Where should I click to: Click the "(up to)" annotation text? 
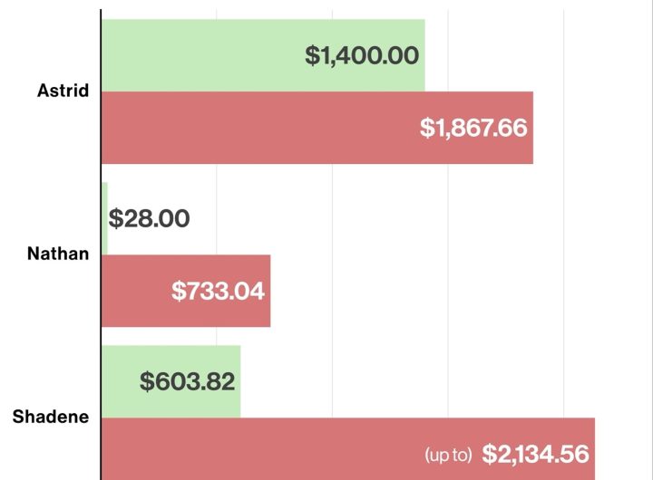tap(449, 454)
